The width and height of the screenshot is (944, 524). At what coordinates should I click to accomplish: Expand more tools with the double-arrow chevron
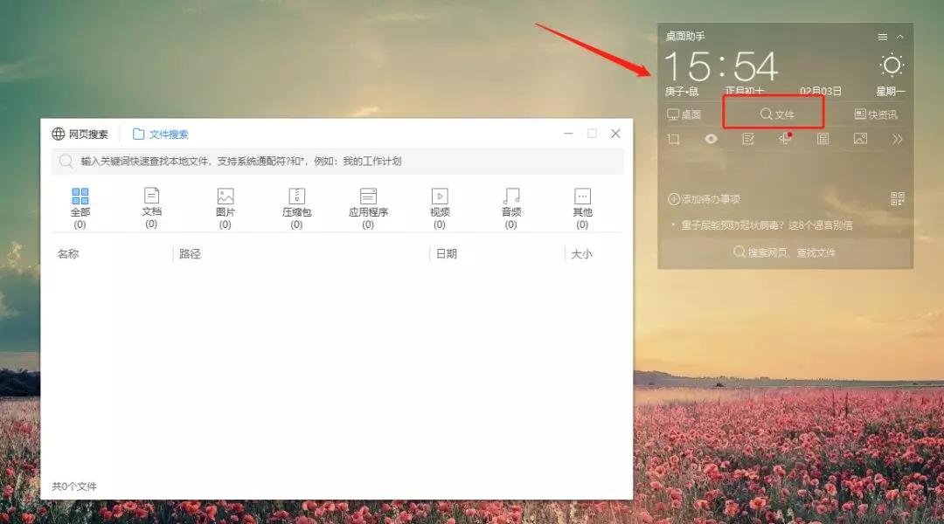[898, 138]
